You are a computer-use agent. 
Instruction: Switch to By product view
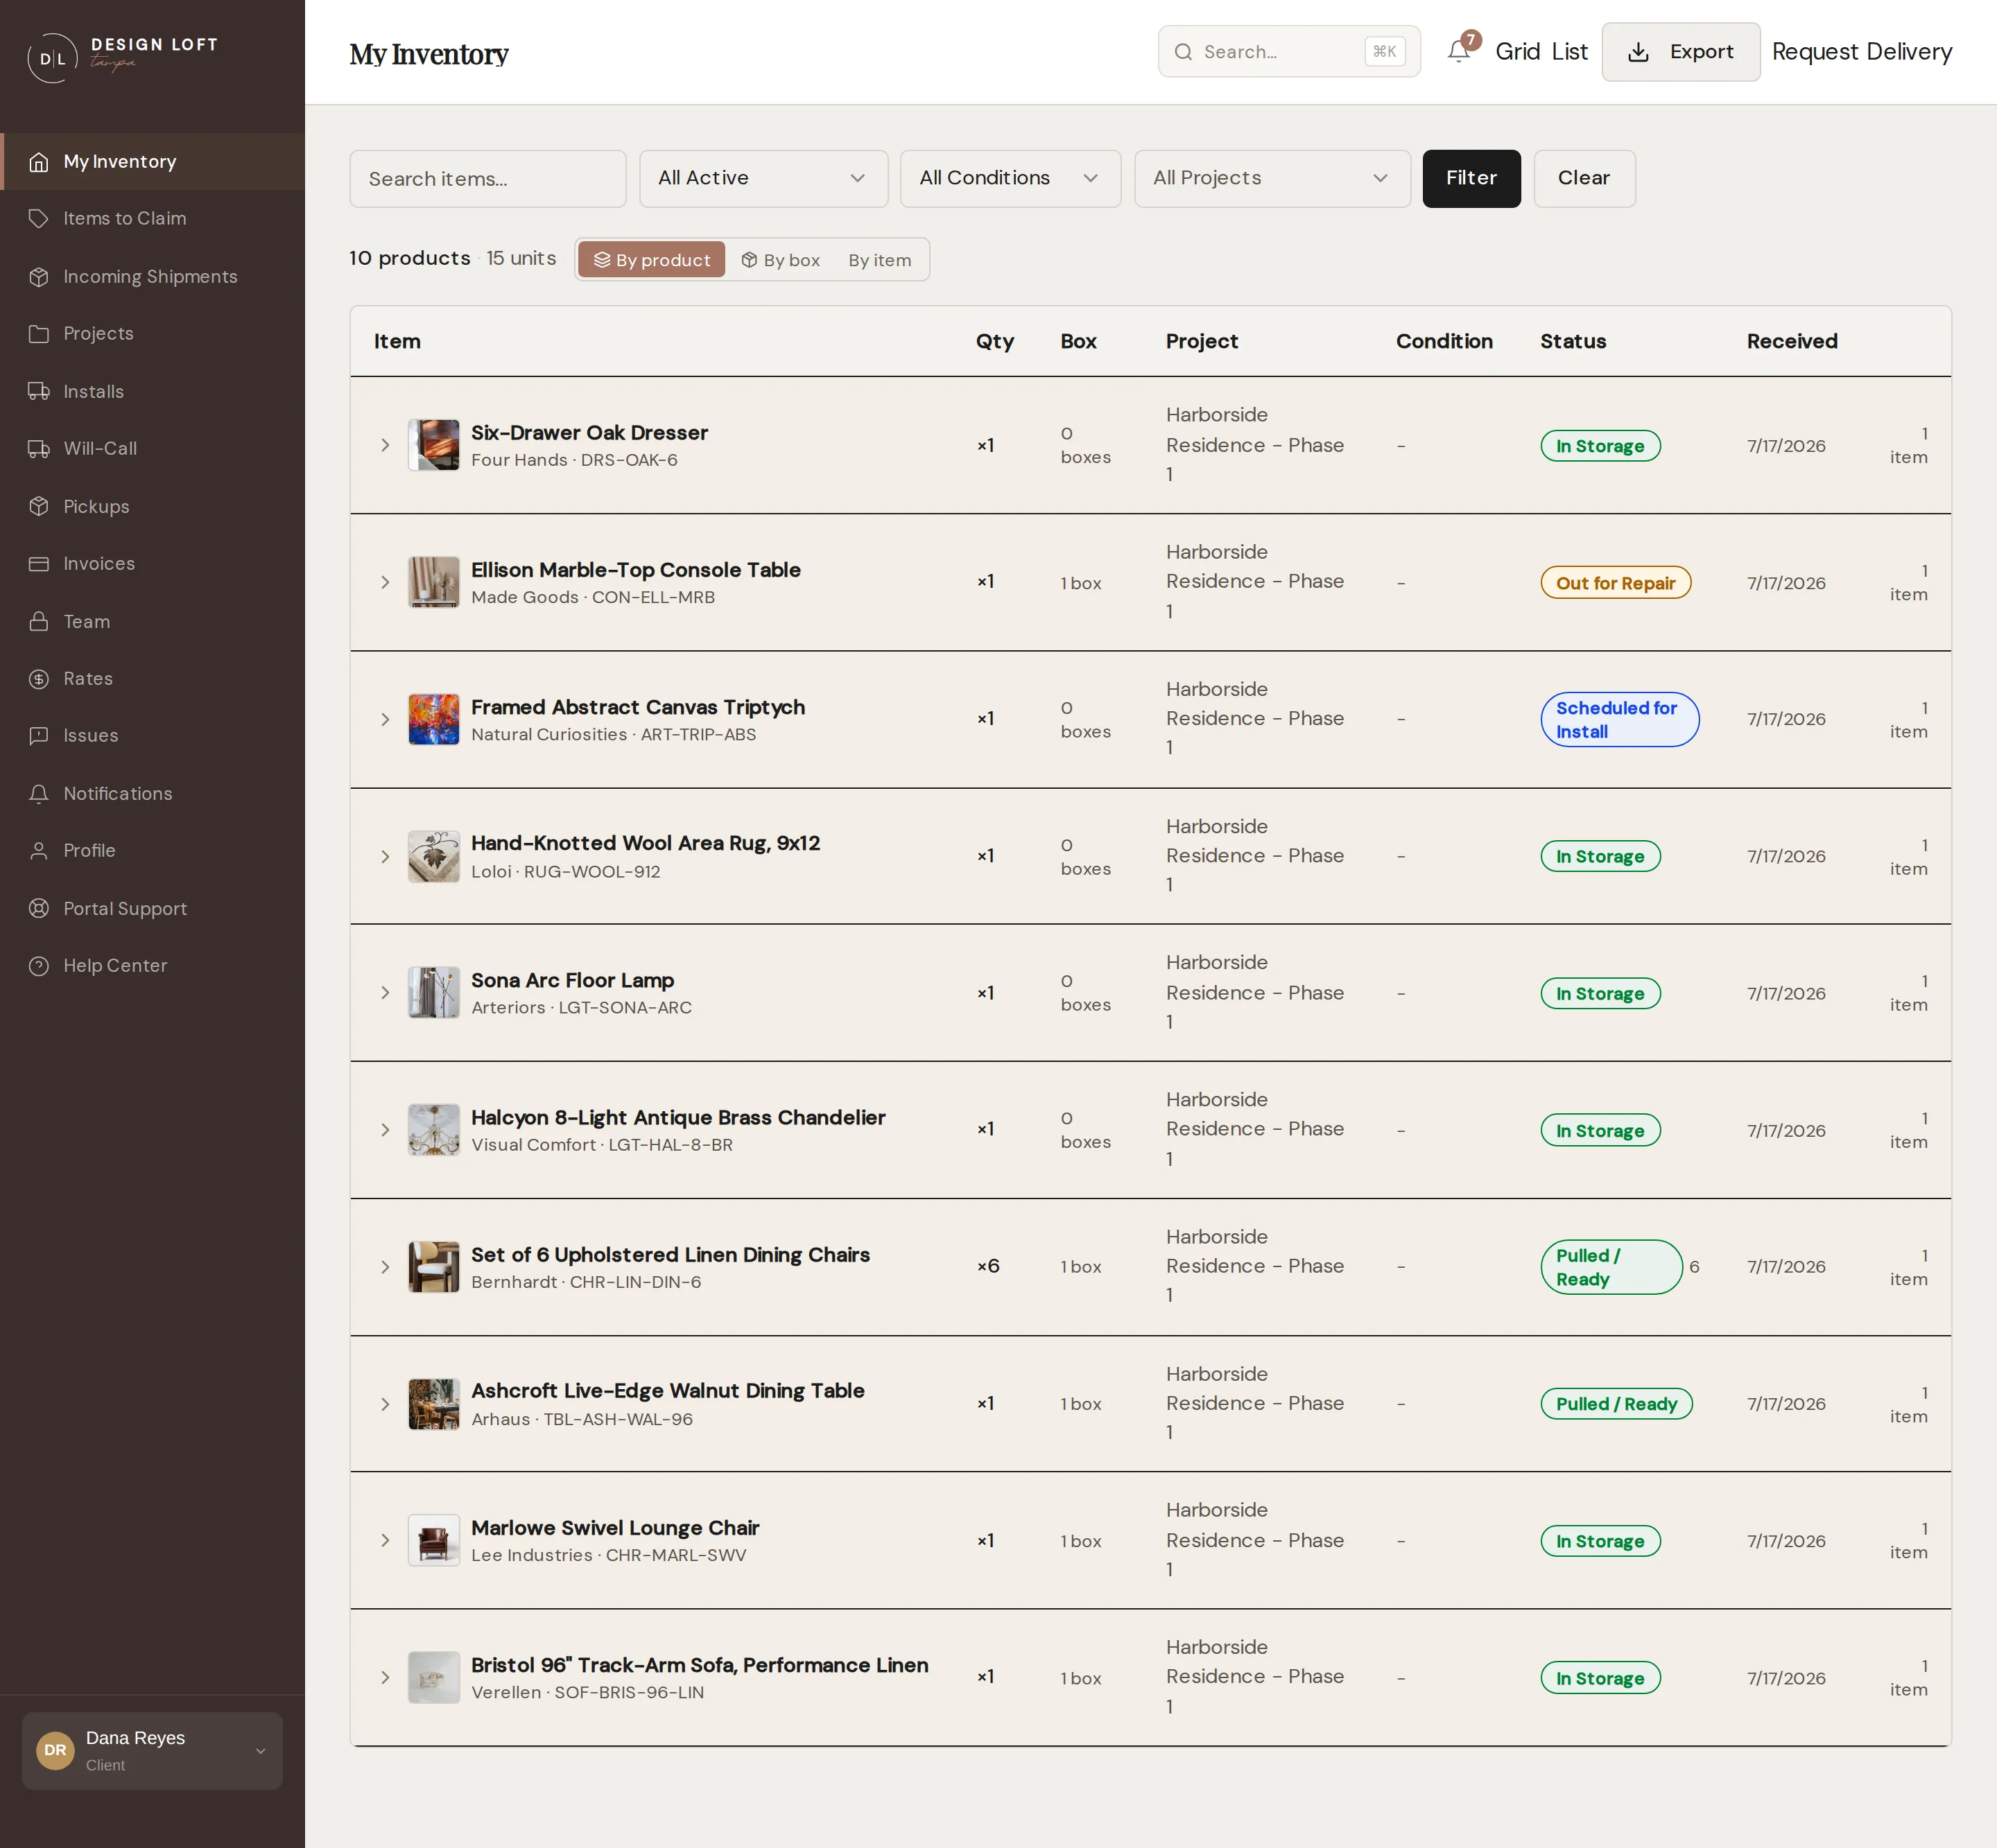point(651,260)
